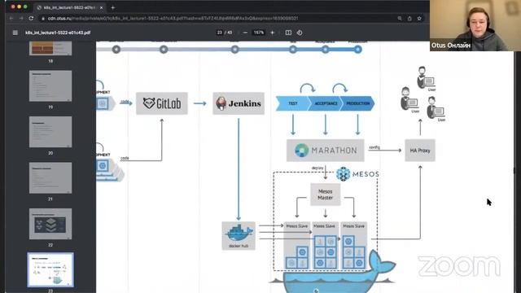Click the share icon in address bar

coord(409,18)
